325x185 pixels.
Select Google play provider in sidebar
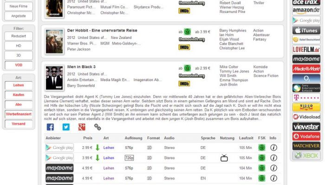[x=306, y=20]
